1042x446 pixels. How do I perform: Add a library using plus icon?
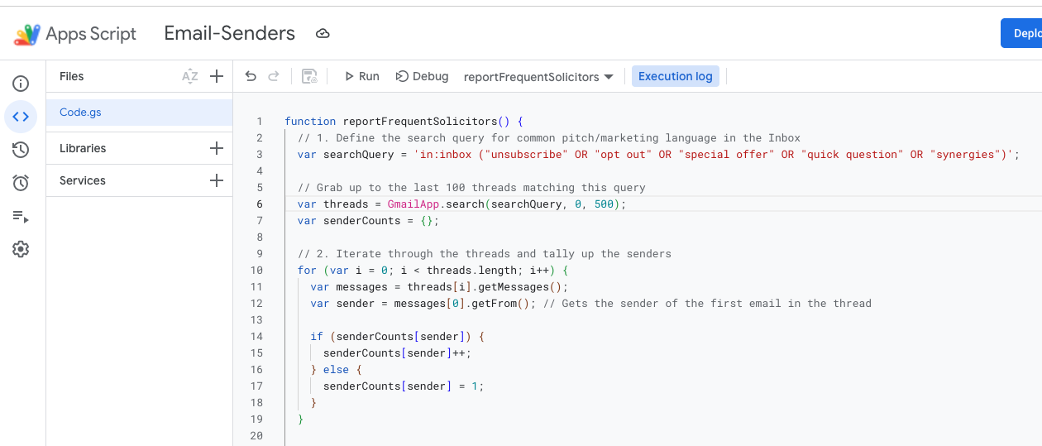point(217,148)
